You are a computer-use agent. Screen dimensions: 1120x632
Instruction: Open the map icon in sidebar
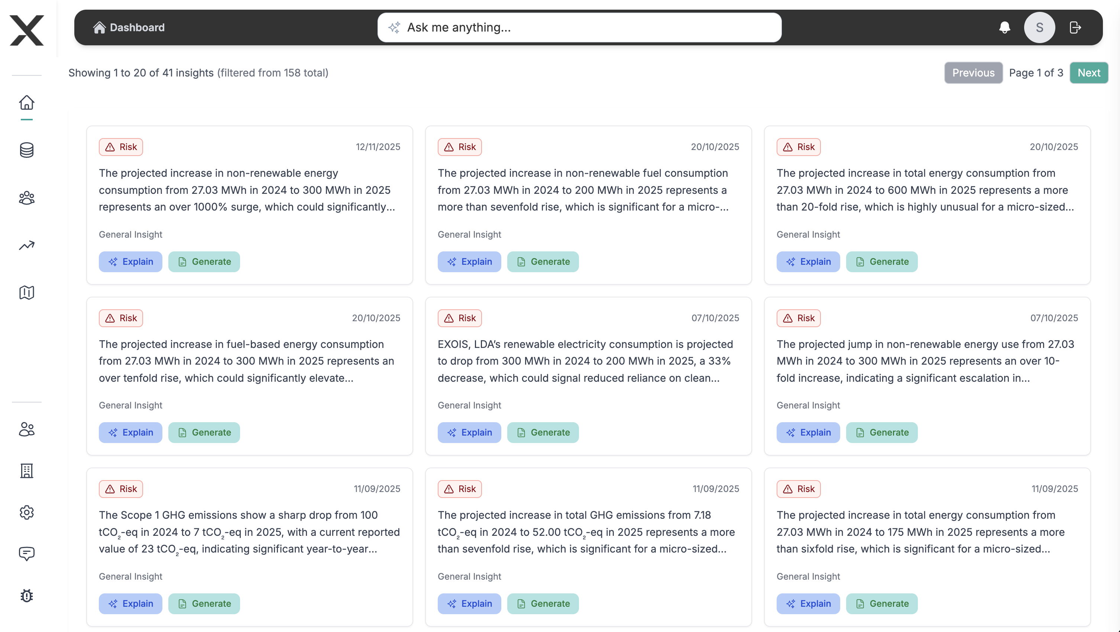coord(26,293)
